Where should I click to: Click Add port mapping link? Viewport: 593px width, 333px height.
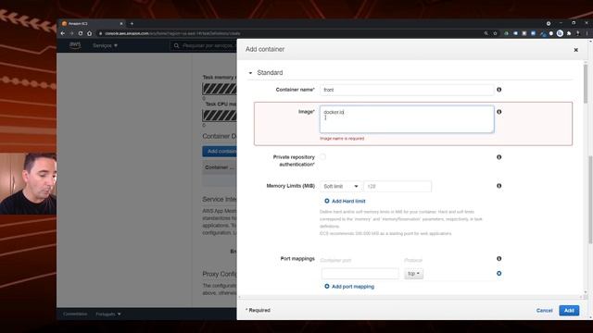[x=353, y=287]
